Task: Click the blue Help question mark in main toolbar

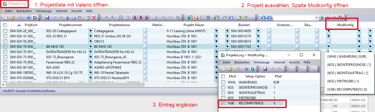Action: click(29, 18)
